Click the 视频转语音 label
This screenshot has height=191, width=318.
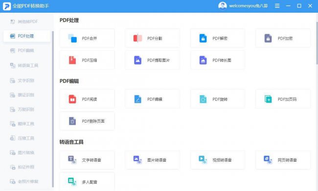point(222,160)
